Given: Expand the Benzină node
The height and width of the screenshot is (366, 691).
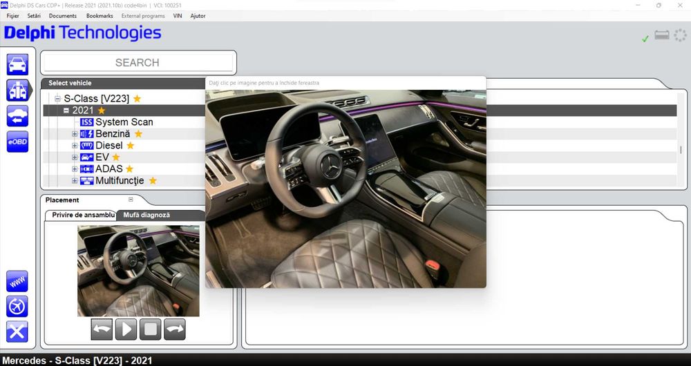Looking at the screenshot, I should 75,134.
